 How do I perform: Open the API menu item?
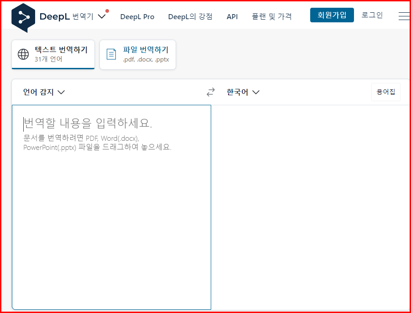click(232, 17)
